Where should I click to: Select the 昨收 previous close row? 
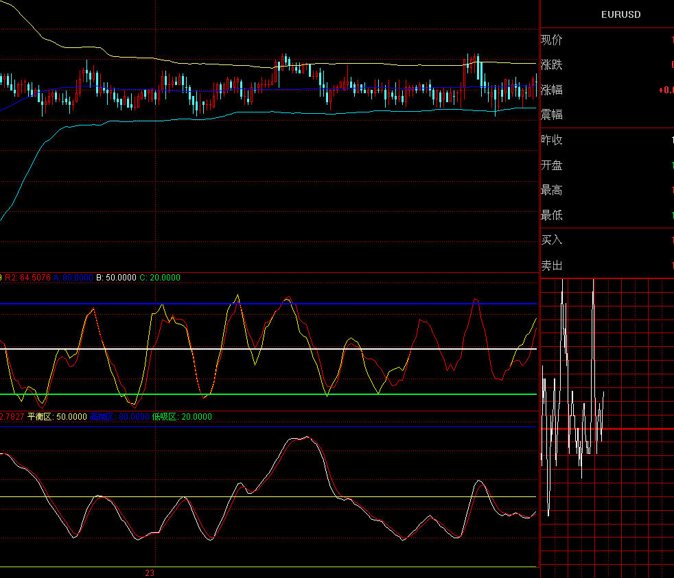pos(552,140)
